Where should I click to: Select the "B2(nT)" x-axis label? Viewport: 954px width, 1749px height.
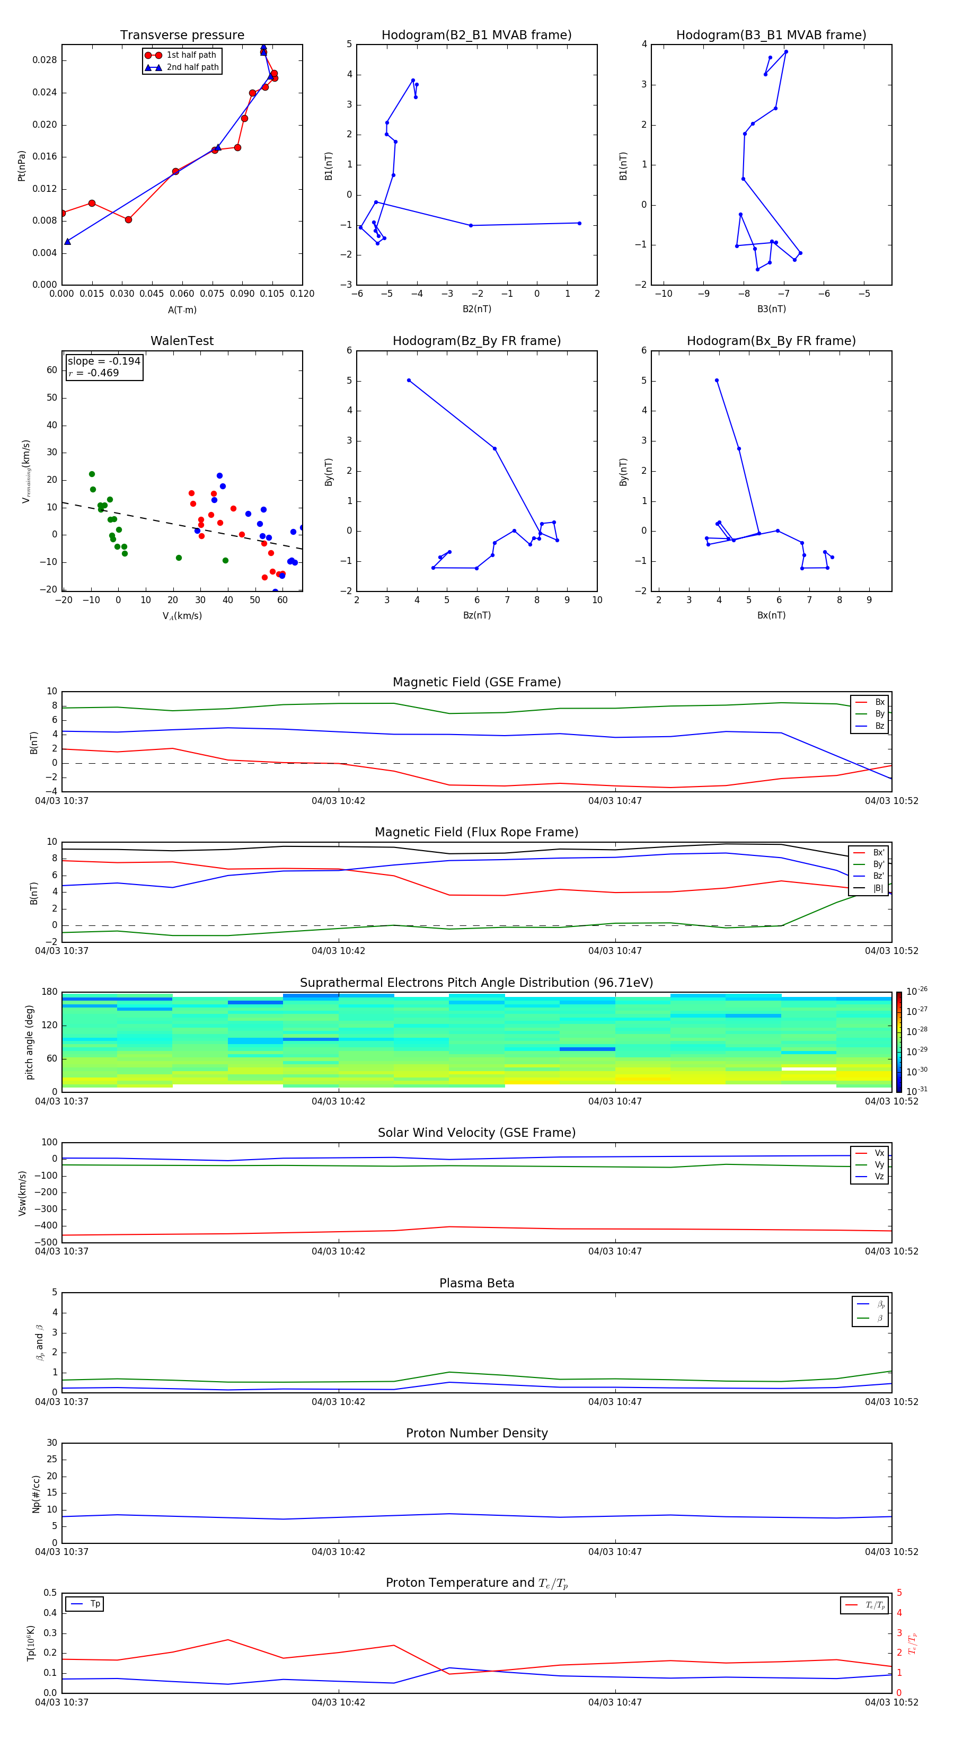pos(476,309)
